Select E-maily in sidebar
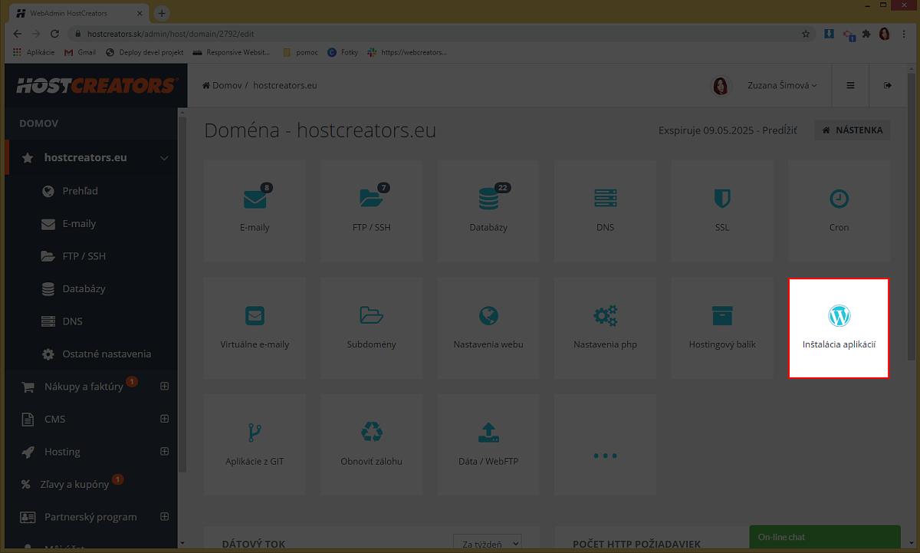This screenshot has height=553, width=920. coord(79,224)
